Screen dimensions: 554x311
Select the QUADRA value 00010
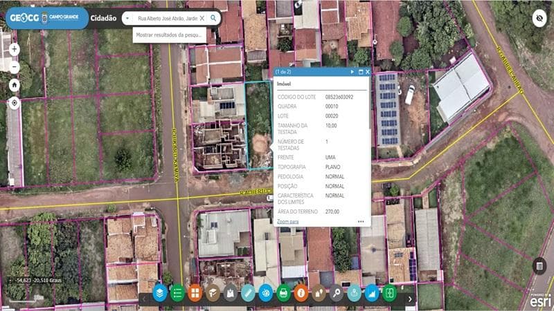click(x=332, y=106)
